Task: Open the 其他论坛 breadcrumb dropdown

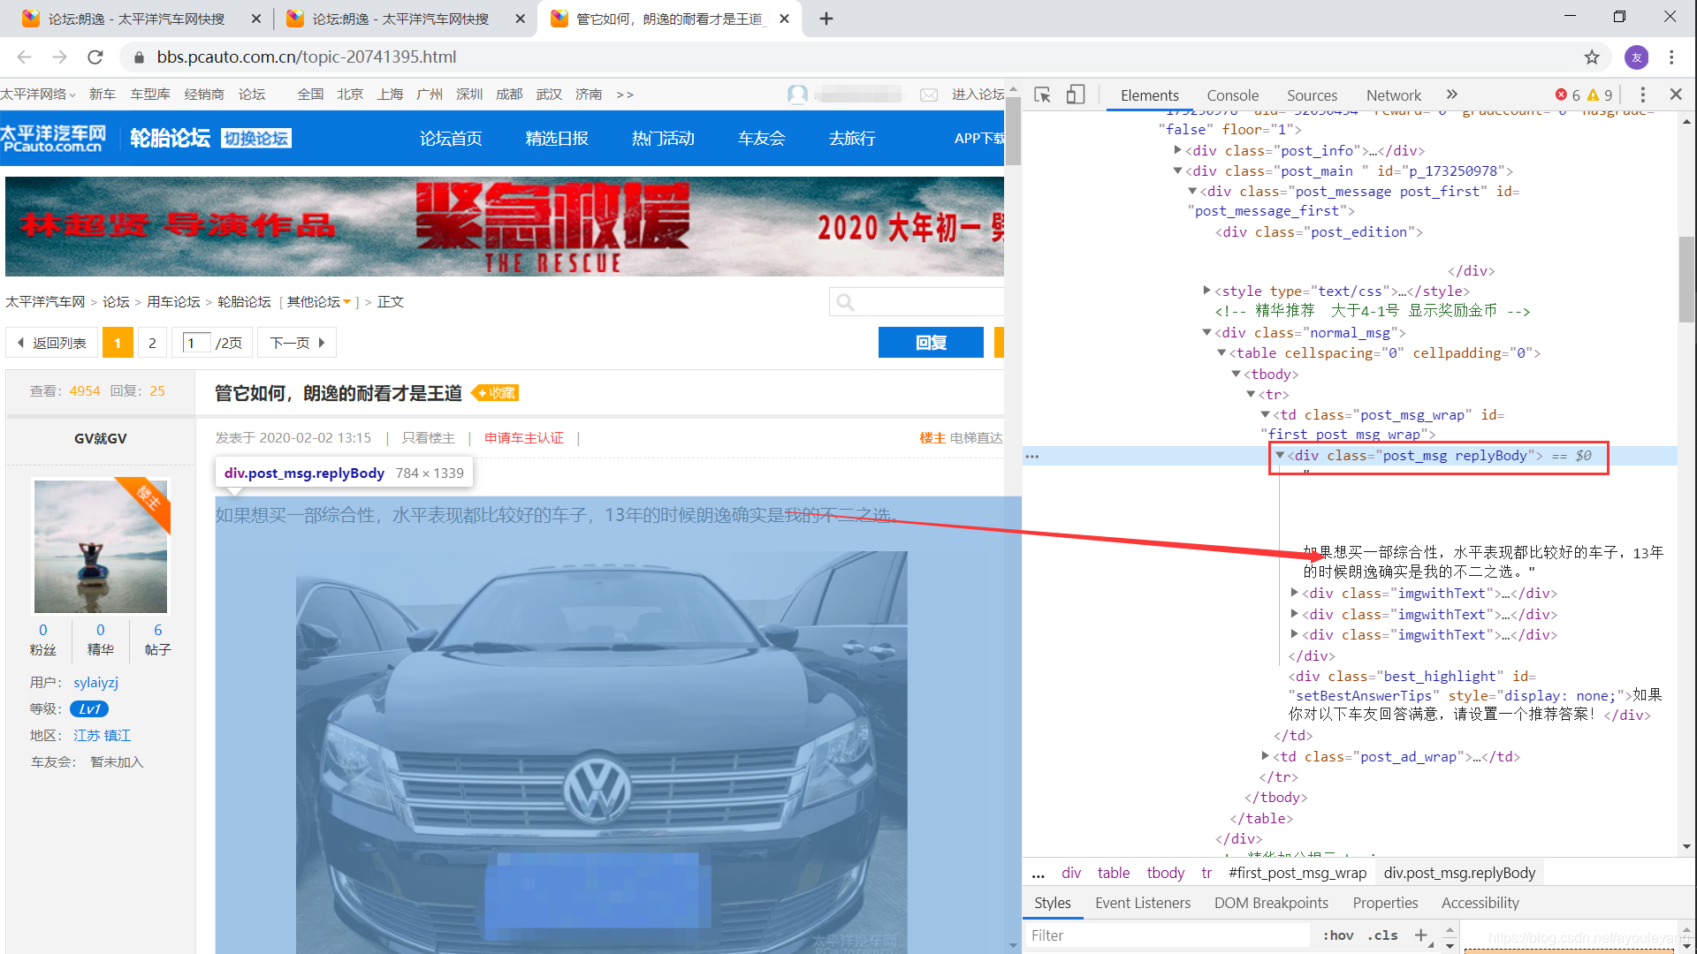Action: [x=319, y=302]
